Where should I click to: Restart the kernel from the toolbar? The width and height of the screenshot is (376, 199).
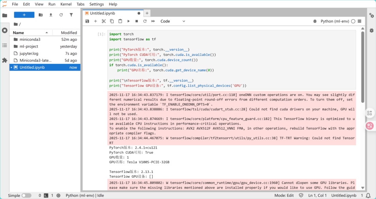point(145,21)
